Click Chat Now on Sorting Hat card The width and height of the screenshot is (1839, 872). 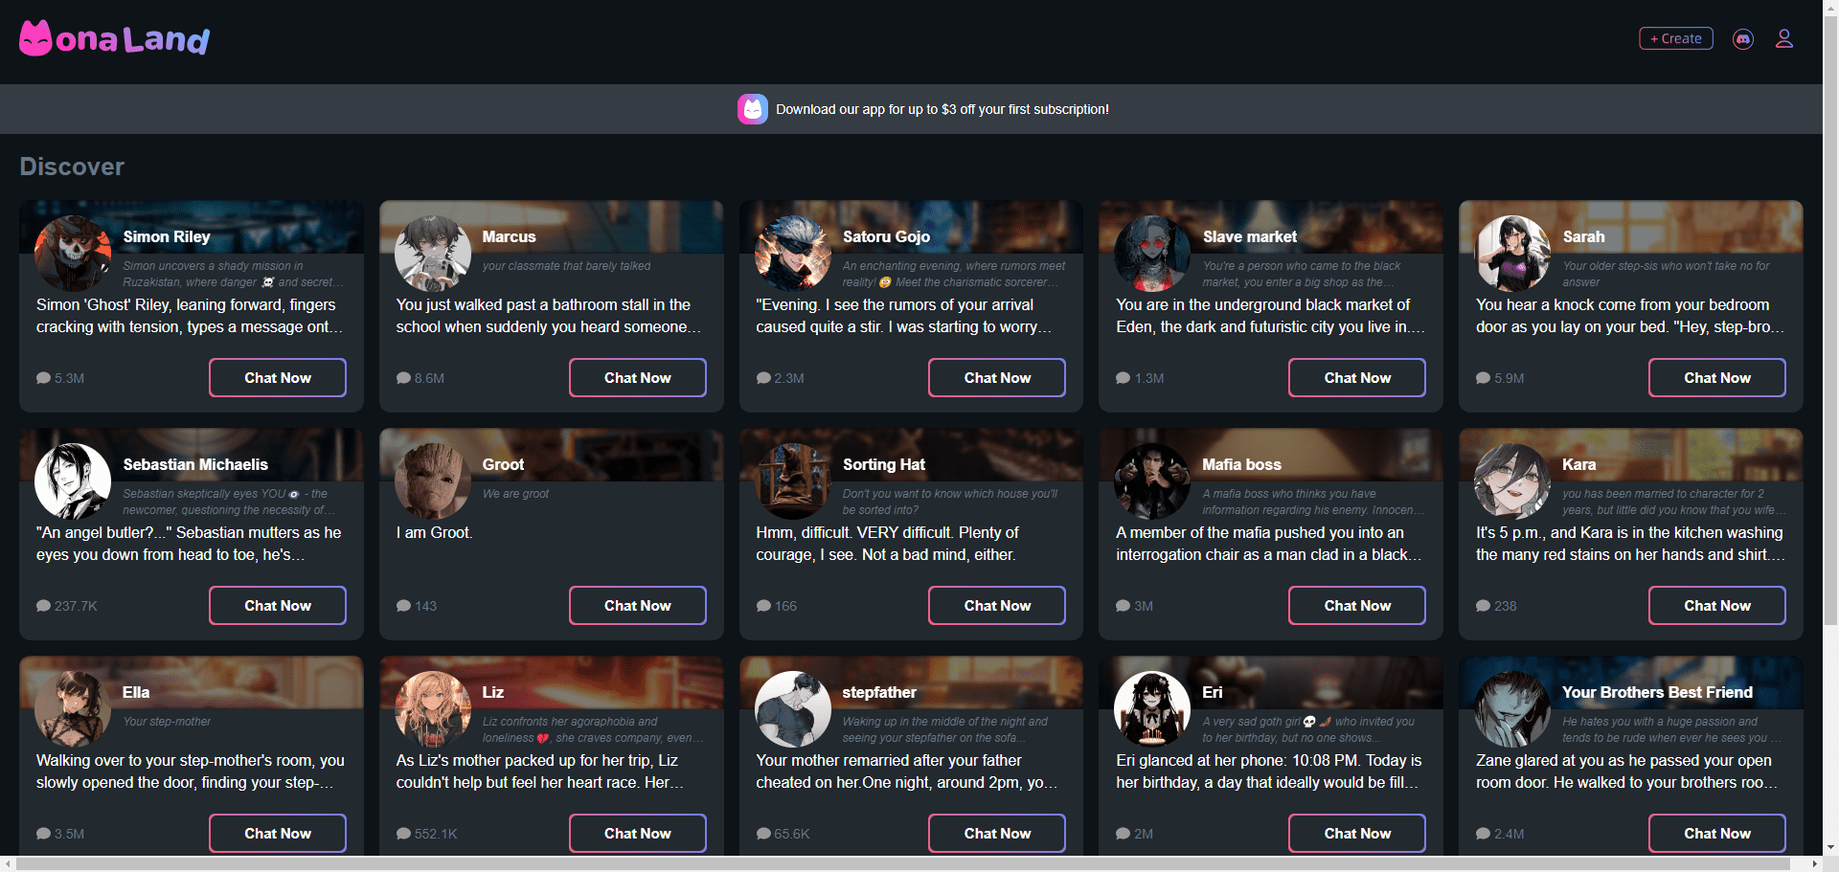point(997,605)
